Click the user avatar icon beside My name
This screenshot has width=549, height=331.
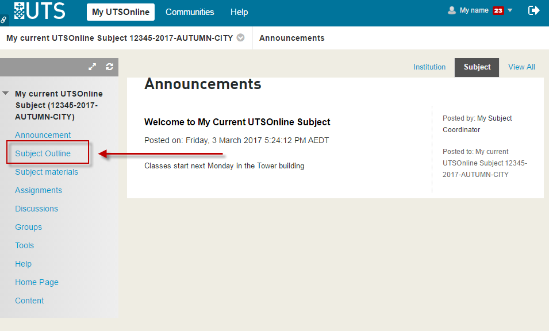[452, 10]
